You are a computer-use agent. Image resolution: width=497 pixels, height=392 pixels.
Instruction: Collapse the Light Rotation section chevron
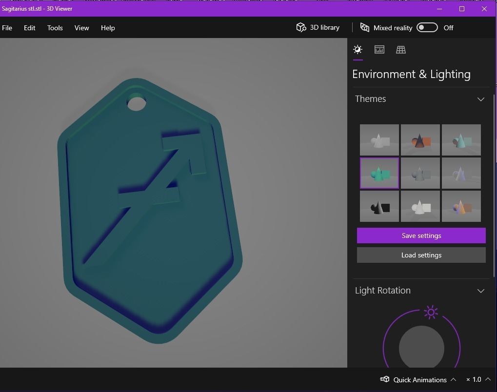click(480, 291)
